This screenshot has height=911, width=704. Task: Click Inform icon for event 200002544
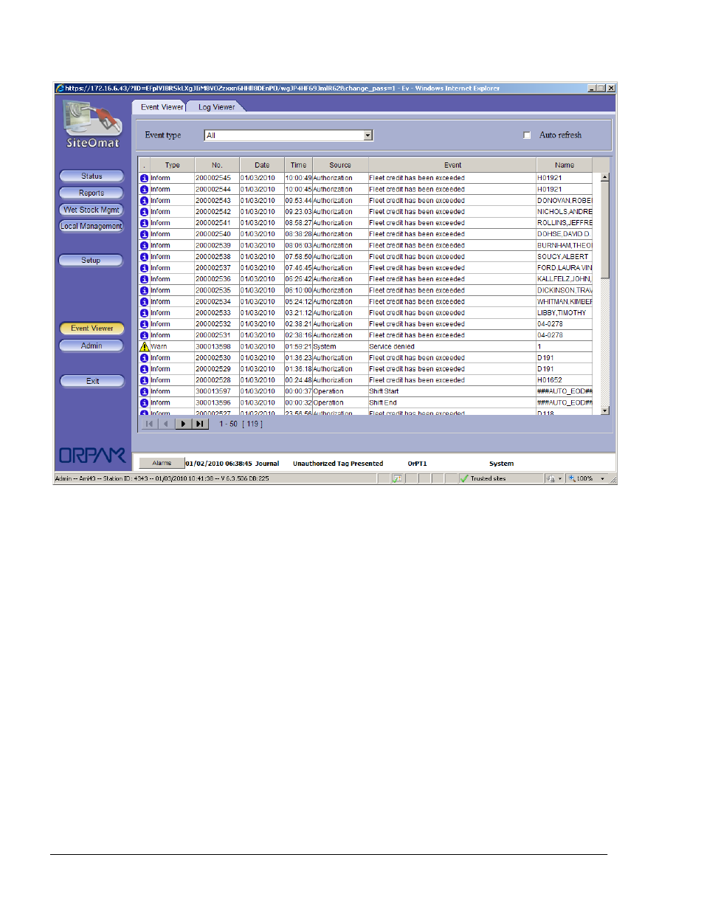145,190
